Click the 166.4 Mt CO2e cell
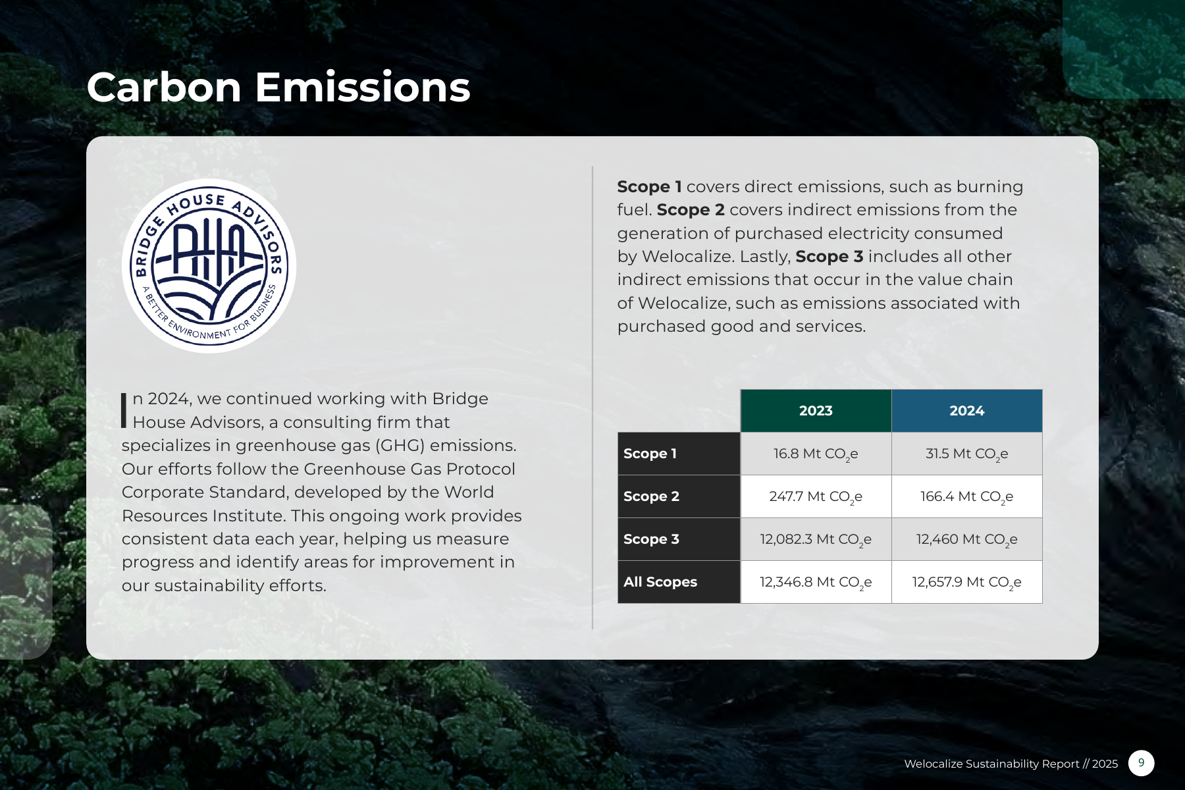The height and width of the screenshot is (790, 1185). coord(966,496)
